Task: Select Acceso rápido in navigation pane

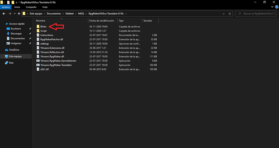Action: click(x=17, y=24)
